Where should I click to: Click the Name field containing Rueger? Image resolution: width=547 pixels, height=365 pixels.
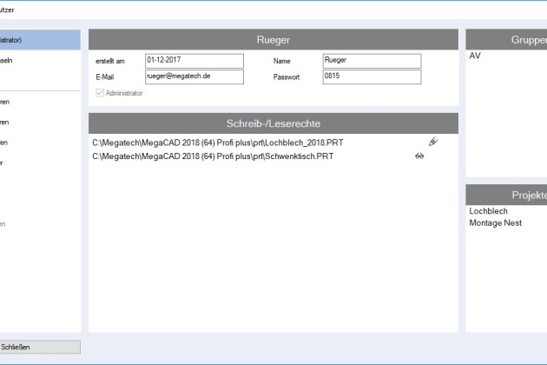(x=371, y=61)
